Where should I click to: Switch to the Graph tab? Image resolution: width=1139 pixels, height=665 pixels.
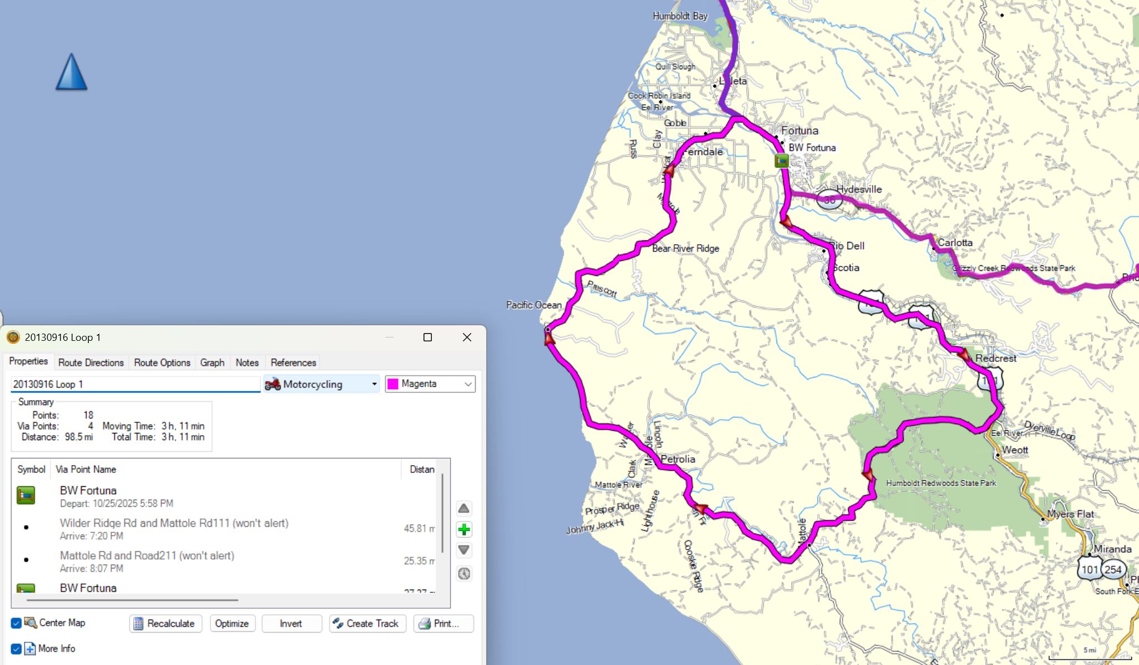(x=212, y=362)
